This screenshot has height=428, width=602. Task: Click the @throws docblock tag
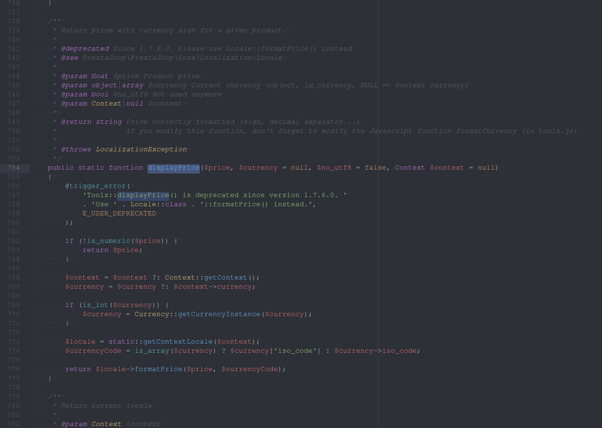pos(76,149)
